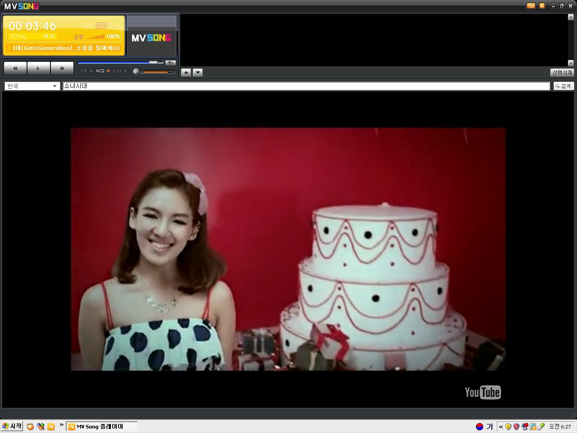Screen dimensions: 577x433
Task: Open the Windows 시작 Start menu
Action: pyautogui.click(x=12, y=426)
